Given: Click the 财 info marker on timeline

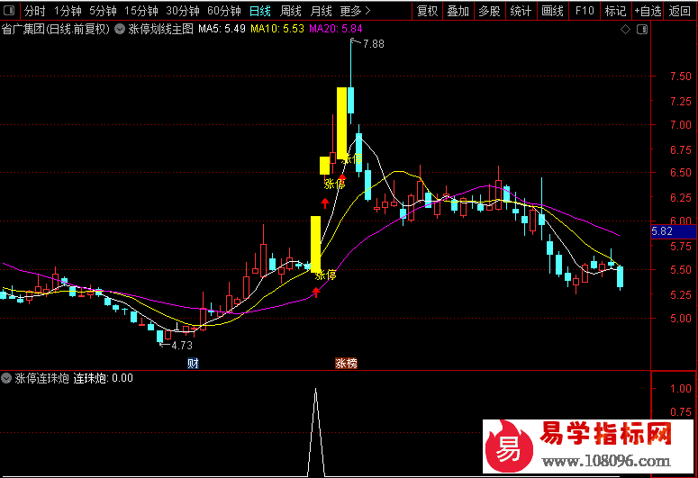Looking at the screenshot, I should tap(193, 363).
